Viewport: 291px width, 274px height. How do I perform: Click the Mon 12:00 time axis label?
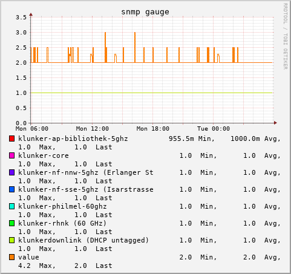93,129
